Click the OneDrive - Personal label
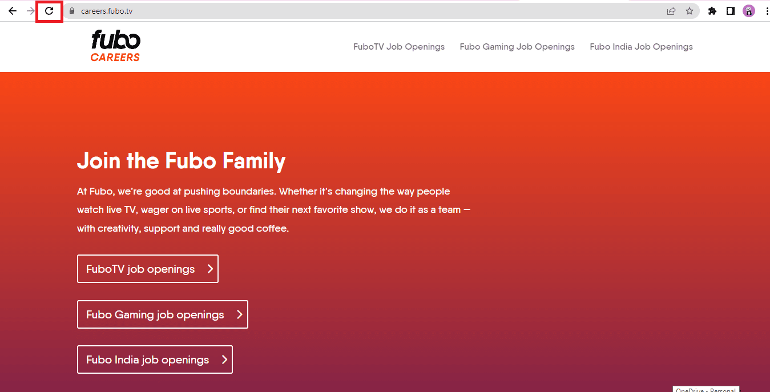The image size is (770, 392). coord(706,389)
